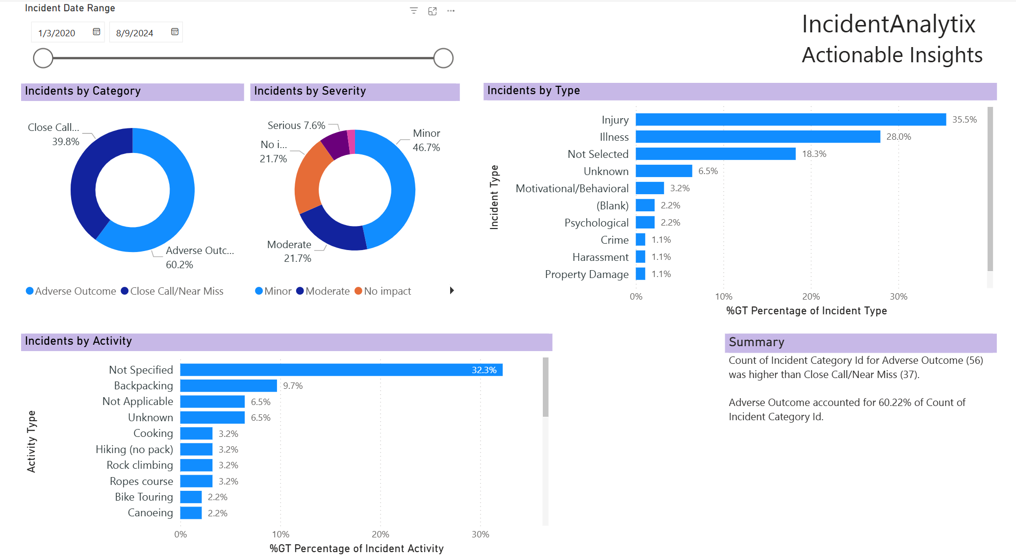Click the right handle of date range slider

443,58
